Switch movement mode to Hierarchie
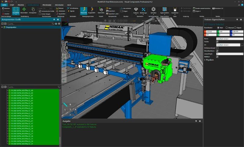 coord(84,11)
